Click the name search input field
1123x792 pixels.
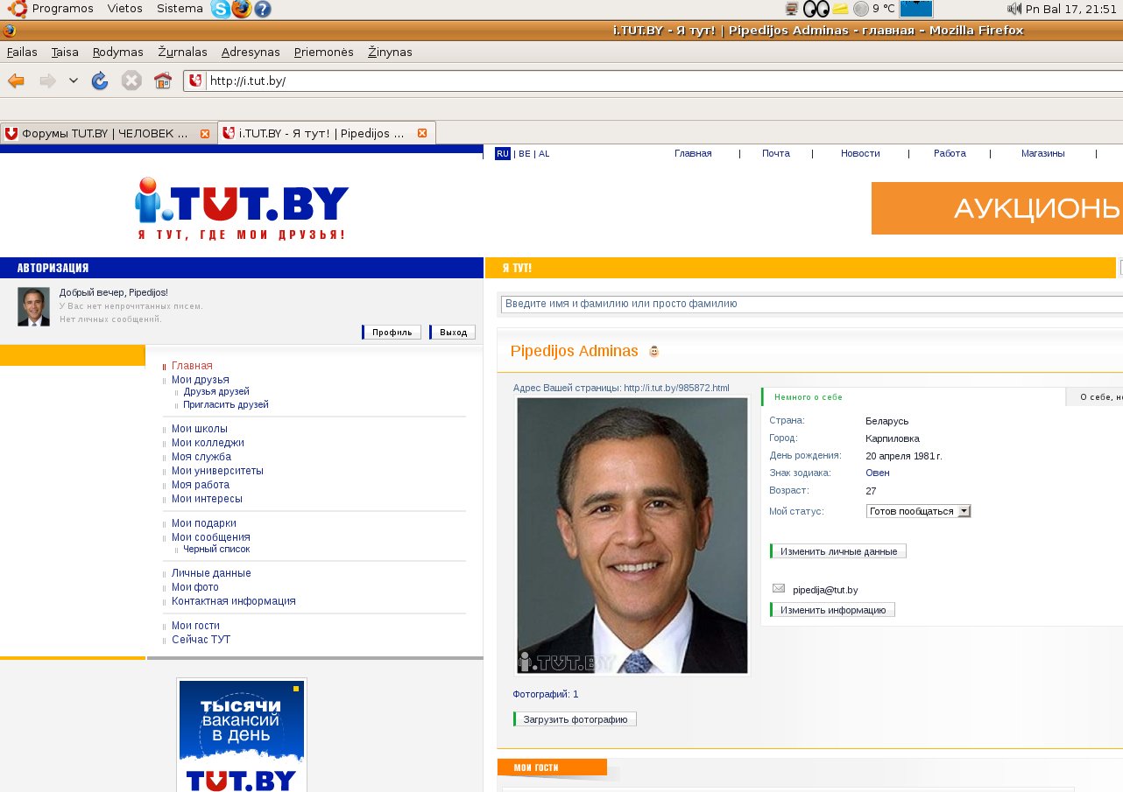811,304
